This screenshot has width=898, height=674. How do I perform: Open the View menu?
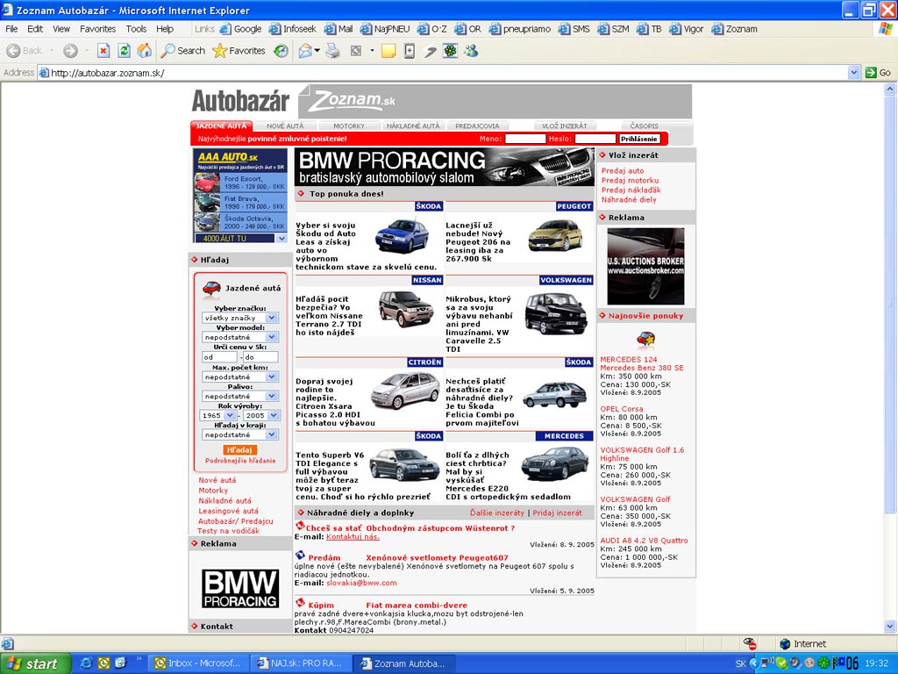61,29
